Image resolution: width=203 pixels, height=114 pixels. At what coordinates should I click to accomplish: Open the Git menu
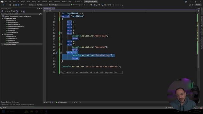tap(18, 2)
